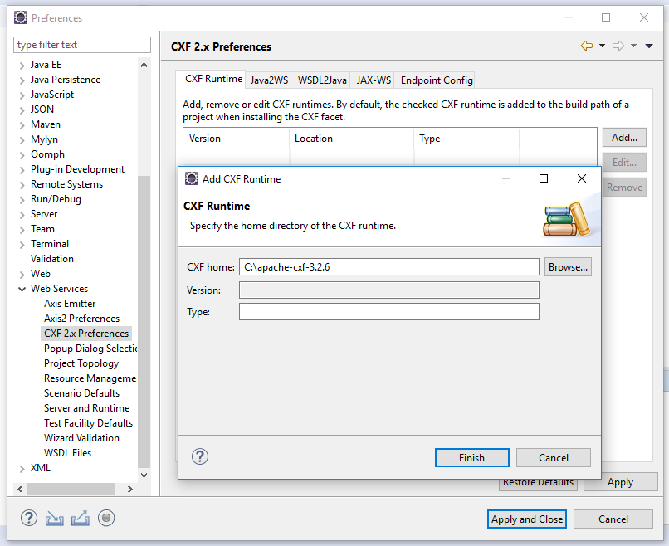Click Finish in the Add CXF Runtime dialog
Image resolution: width=669 pixels, height=546 pixels.
tap(472, 458)
